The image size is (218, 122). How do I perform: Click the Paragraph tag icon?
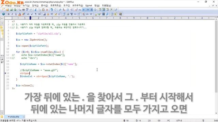[x=35, y=14]
